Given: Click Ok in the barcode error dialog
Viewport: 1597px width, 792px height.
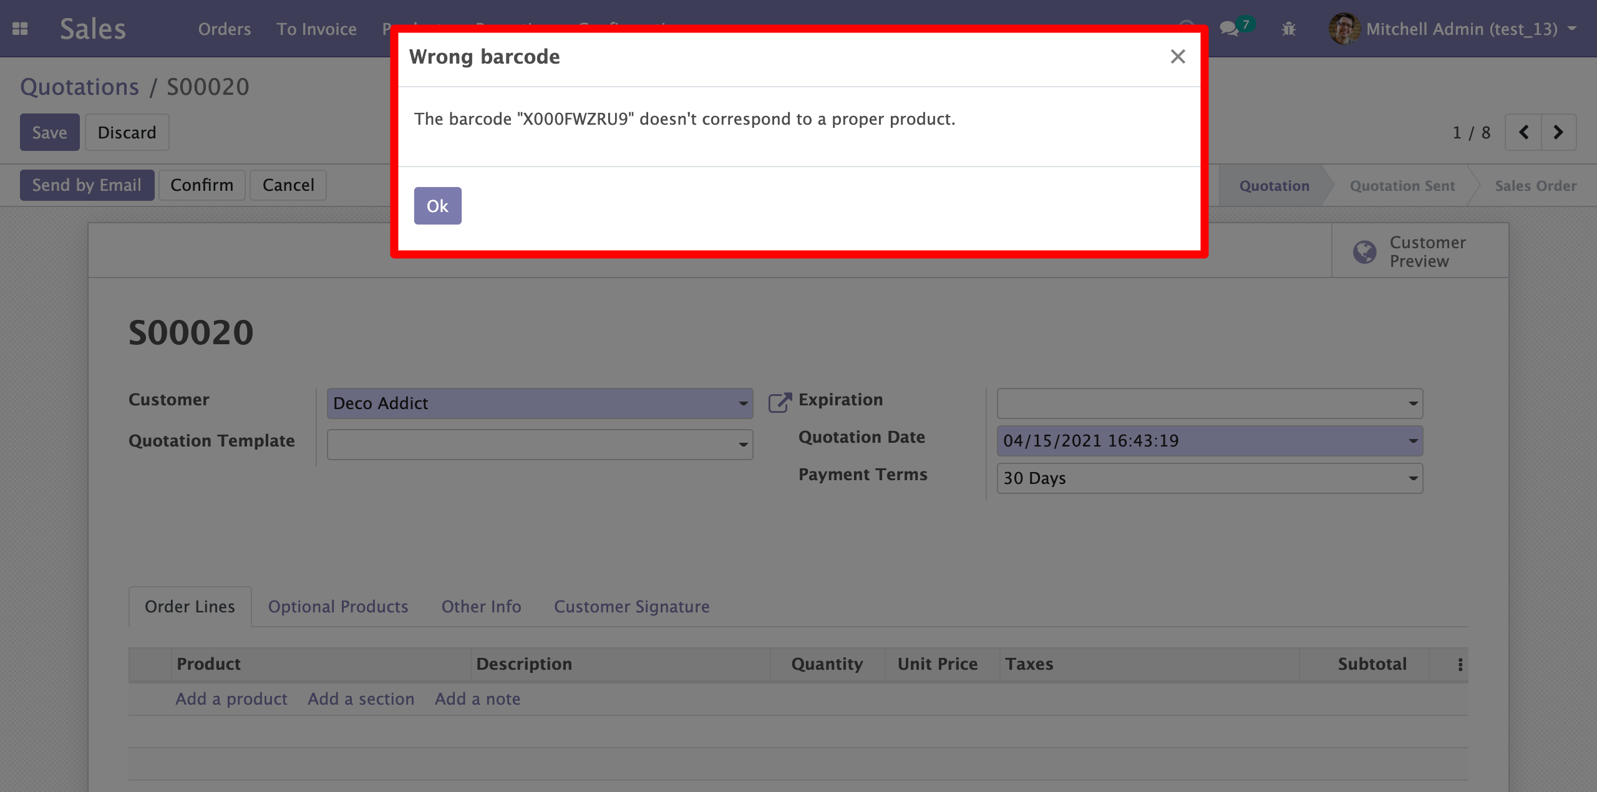Looking at the screenshot, I should [437, 206].
